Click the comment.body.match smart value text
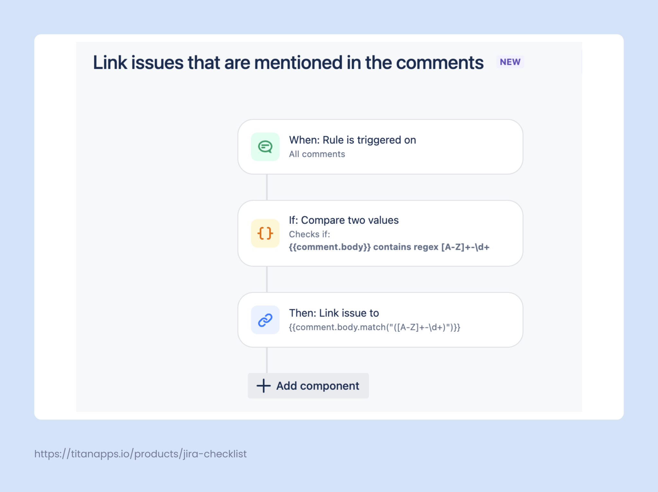The width and height of the screenshot is (658, 492). coord(375,327)
